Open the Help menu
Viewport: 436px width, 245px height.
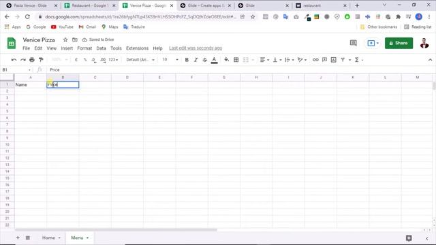pos(157,48)
